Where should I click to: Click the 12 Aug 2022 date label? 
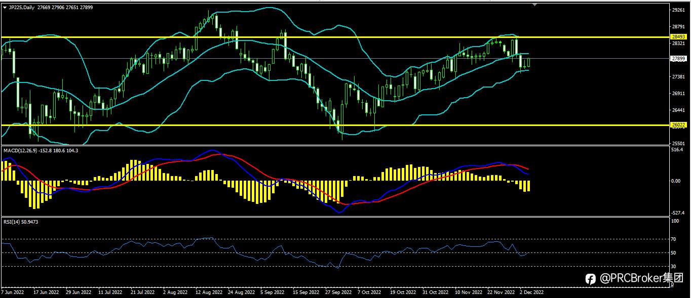(209, 292)
